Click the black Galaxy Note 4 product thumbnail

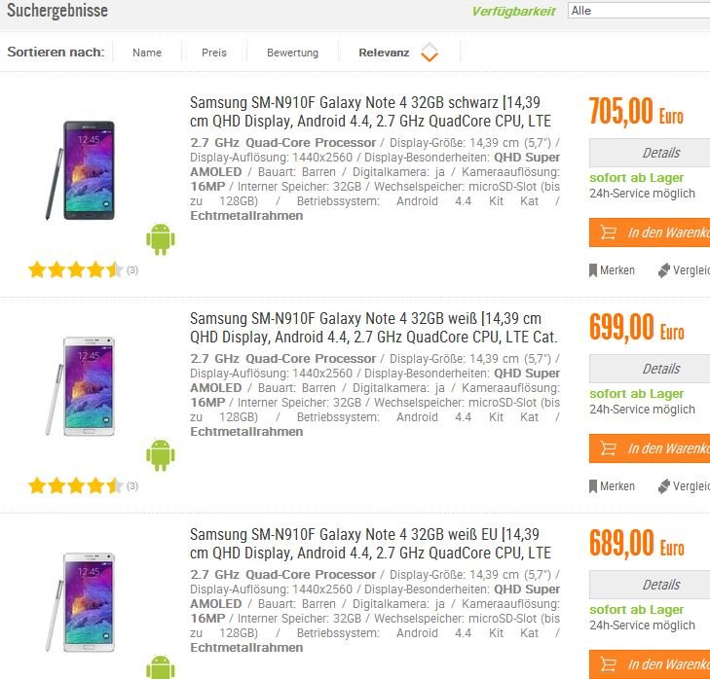click(82, 170)
